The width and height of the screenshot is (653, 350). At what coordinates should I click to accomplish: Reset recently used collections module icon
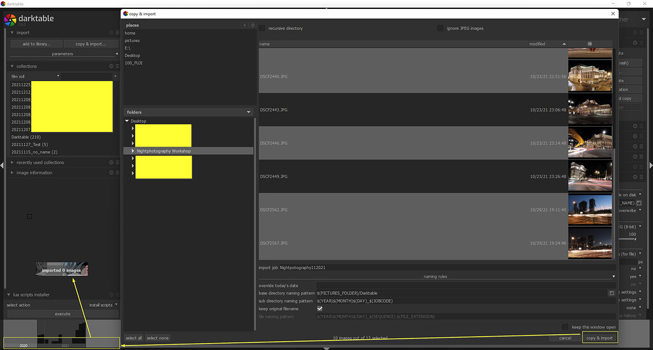pos(111,163)
